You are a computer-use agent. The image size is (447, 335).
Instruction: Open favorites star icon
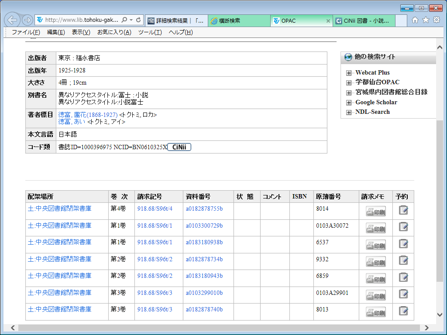pyautogui.click(x=426, y=20)
